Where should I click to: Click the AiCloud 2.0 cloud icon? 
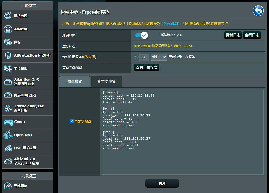8,161
